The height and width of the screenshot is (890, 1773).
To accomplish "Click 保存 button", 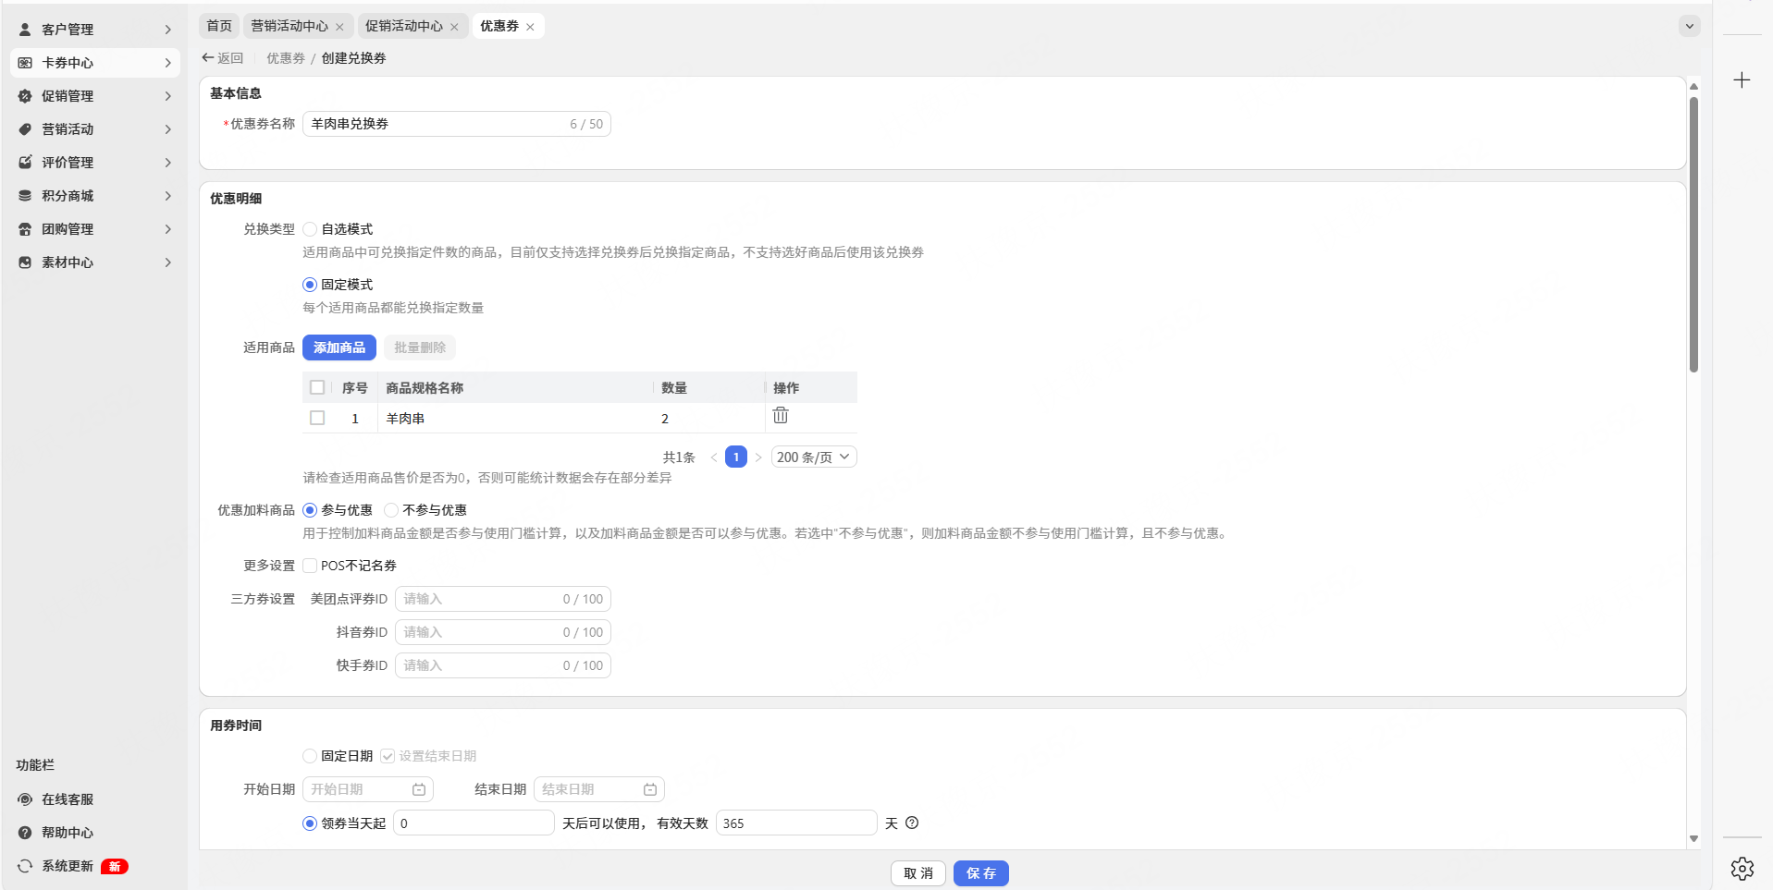I will click(x=981, y=873).
